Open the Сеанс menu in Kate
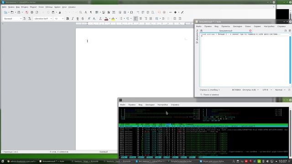292x164 pixels. [248, 26]
